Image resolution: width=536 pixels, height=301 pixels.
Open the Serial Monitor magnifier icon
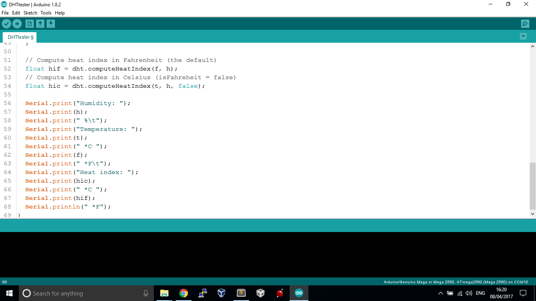click(x=525, y=24)
